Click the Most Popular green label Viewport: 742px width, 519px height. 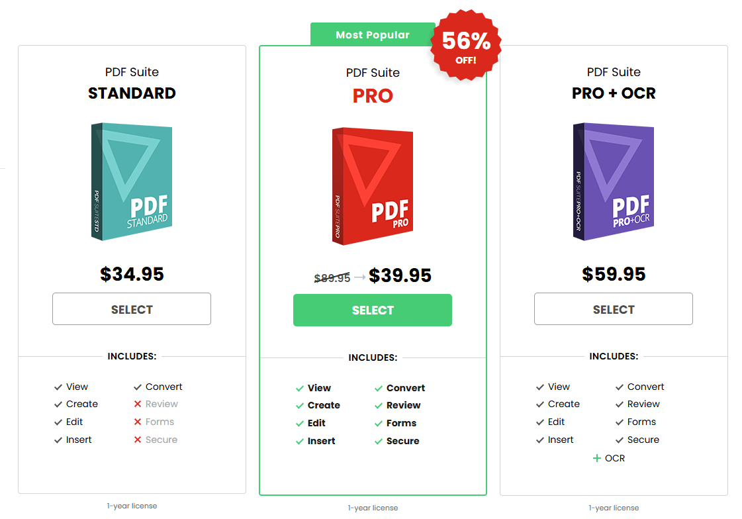(x=373, y=35)
